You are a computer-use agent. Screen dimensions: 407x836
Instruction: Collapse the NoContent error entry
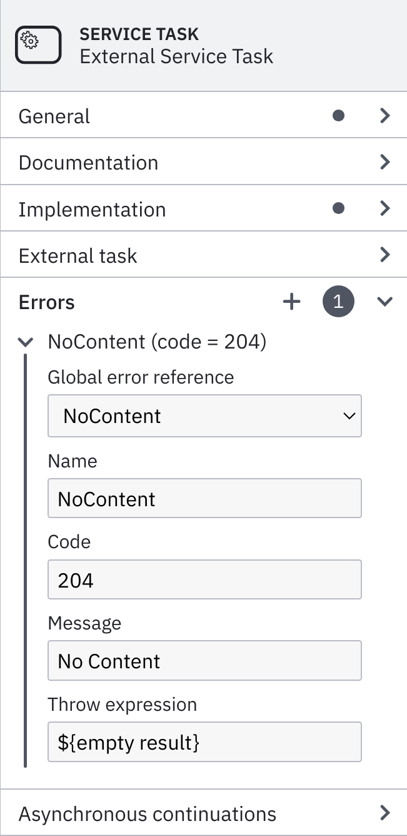[26, 342]
